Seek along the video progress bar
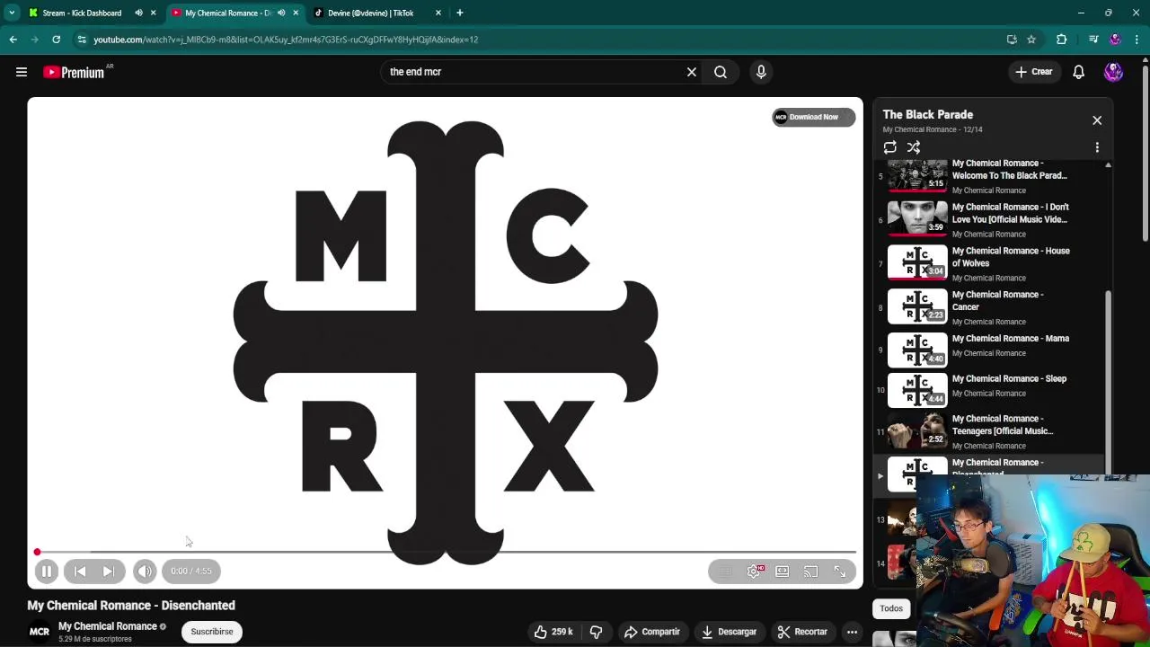The width and height of the screenshot is (1150, 647). point(446,552)
